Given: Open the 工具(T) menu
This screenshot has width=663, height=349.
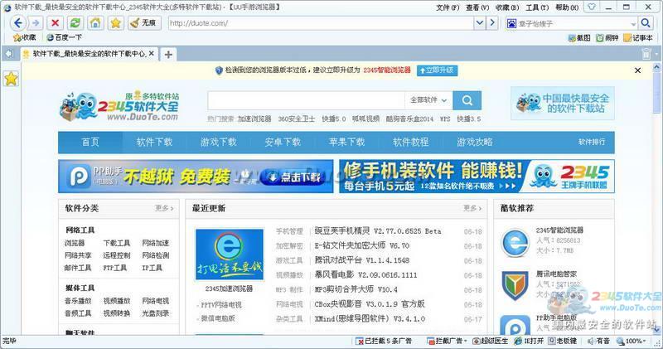Looking at the screenshot, I should click(x=537, y=7).
